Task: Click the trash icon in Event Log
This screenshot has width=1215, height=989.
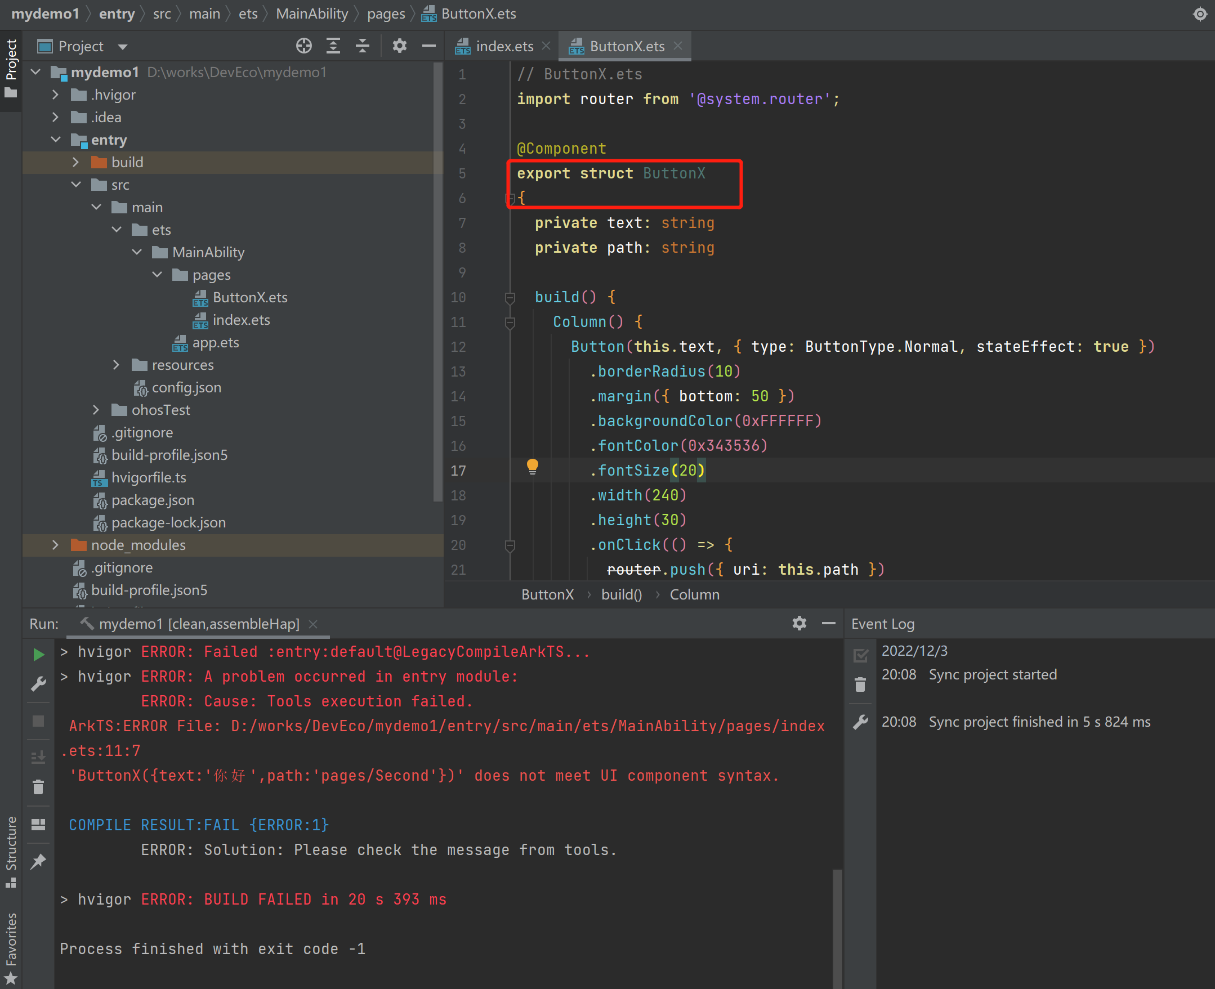Action: [860, 684]
